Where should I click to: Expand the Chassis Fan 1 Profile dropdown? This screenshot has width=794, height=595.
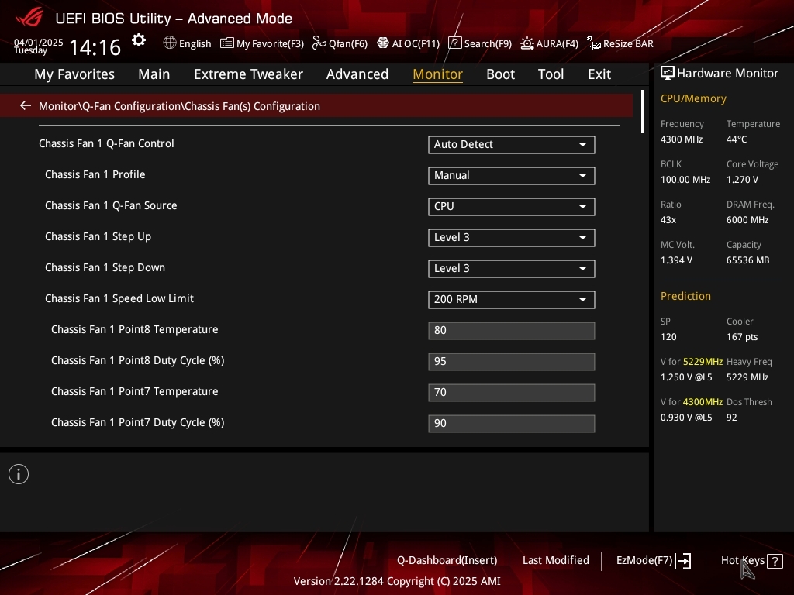pos(512,176)
